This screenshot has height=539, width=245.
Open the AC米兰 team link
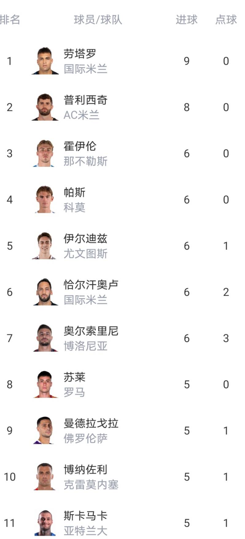click(x=81, y=115)
